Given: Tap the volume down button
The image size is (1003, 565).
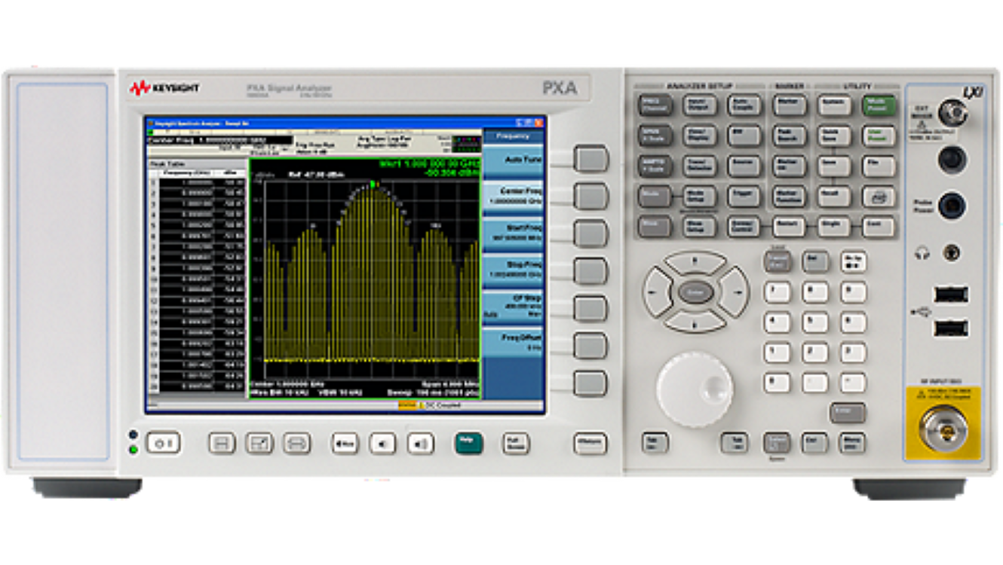Looking at the screenshot, I should (382, 444).
